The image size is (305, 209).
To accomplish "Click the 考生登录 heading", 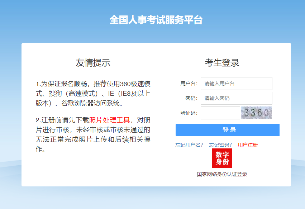I will tap(222, 63).
